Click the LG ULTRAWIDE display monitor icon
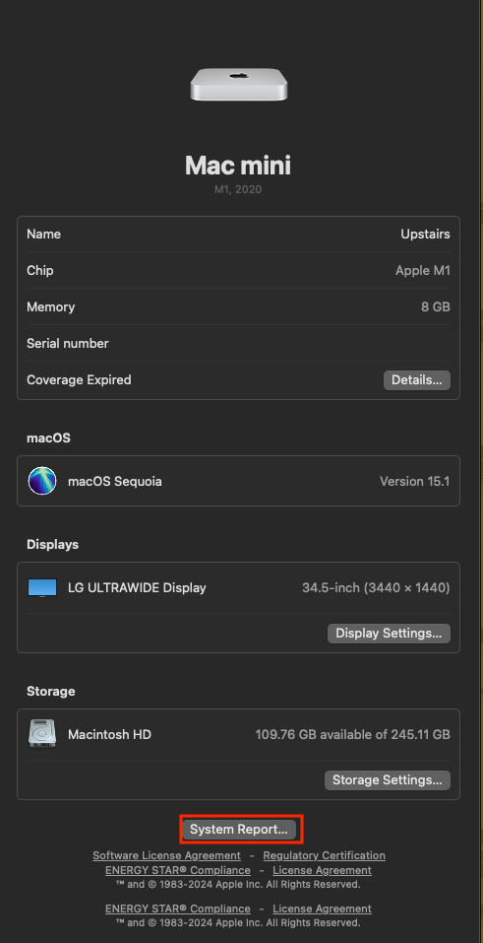 pyautogui.click(x=42, y=588)
